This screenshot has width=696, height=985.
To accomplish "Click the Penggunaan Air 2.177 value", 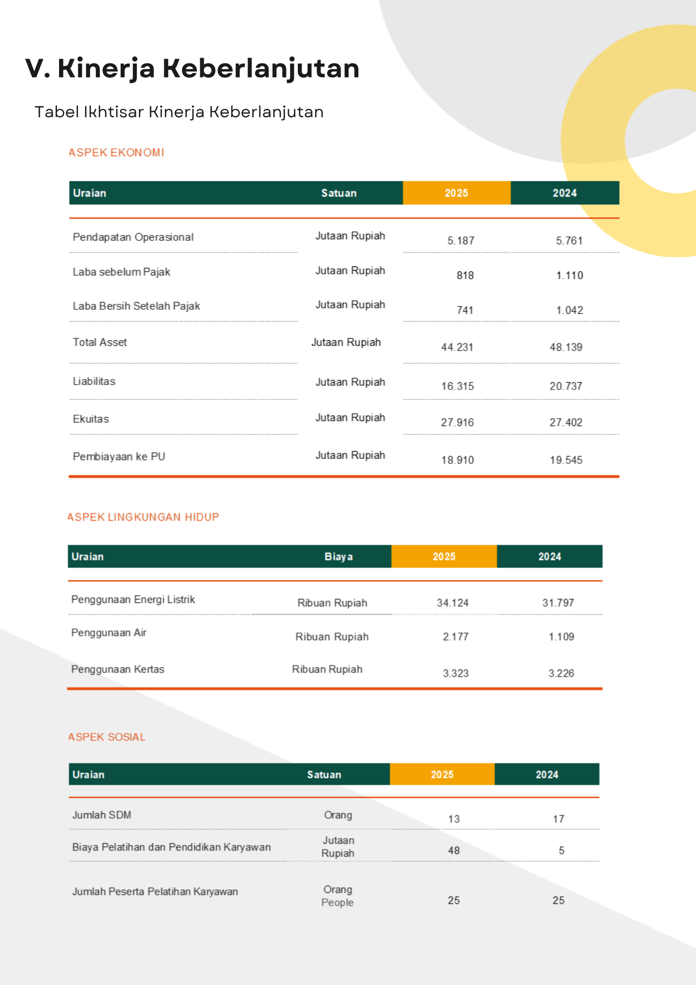I will tap(456, 637).
